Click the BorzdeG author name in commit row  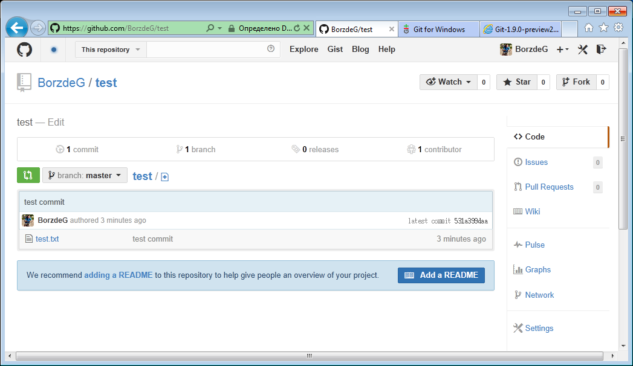click(x=53, y=220)
